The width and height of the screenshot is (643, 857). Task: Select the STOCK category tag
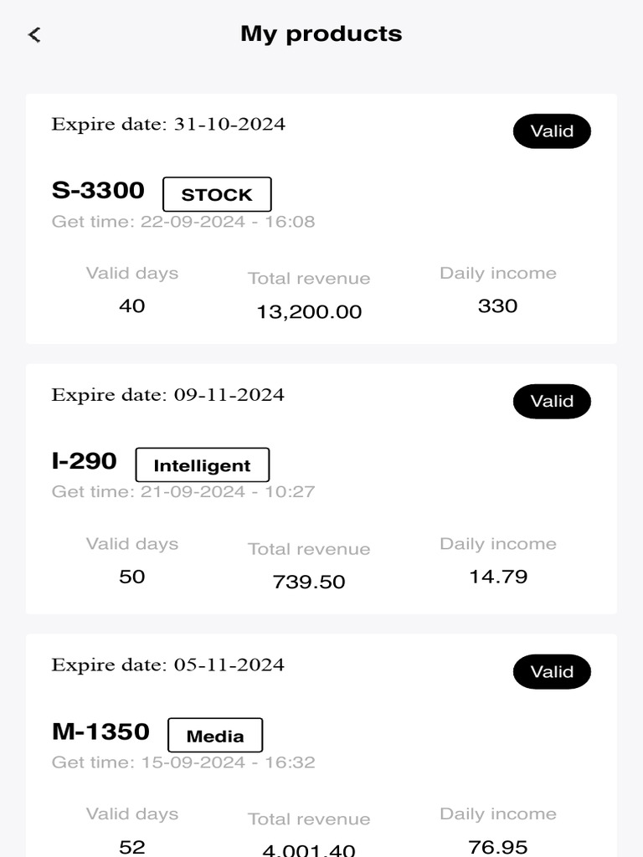(x=217, y=194)
